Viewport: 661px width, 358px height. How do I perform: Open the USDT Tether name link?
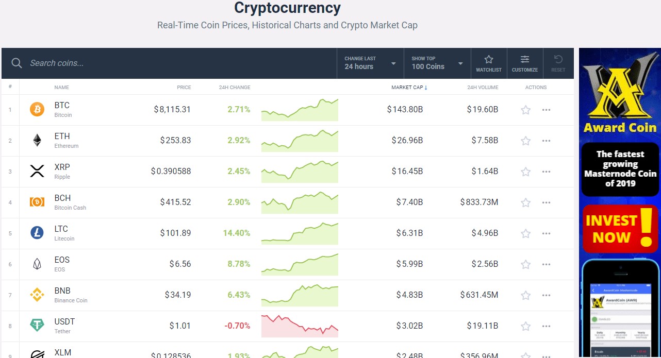coord(64,326)
